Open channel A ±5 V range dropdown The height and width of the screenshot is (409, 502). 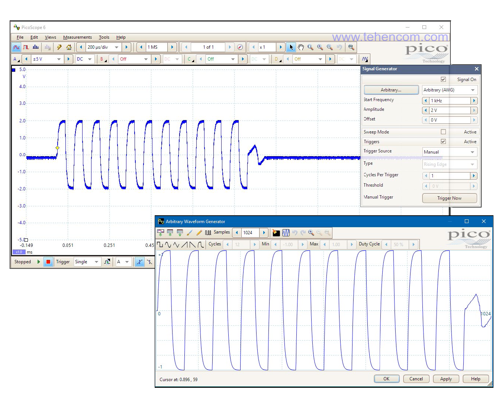(x=59, y=59)
